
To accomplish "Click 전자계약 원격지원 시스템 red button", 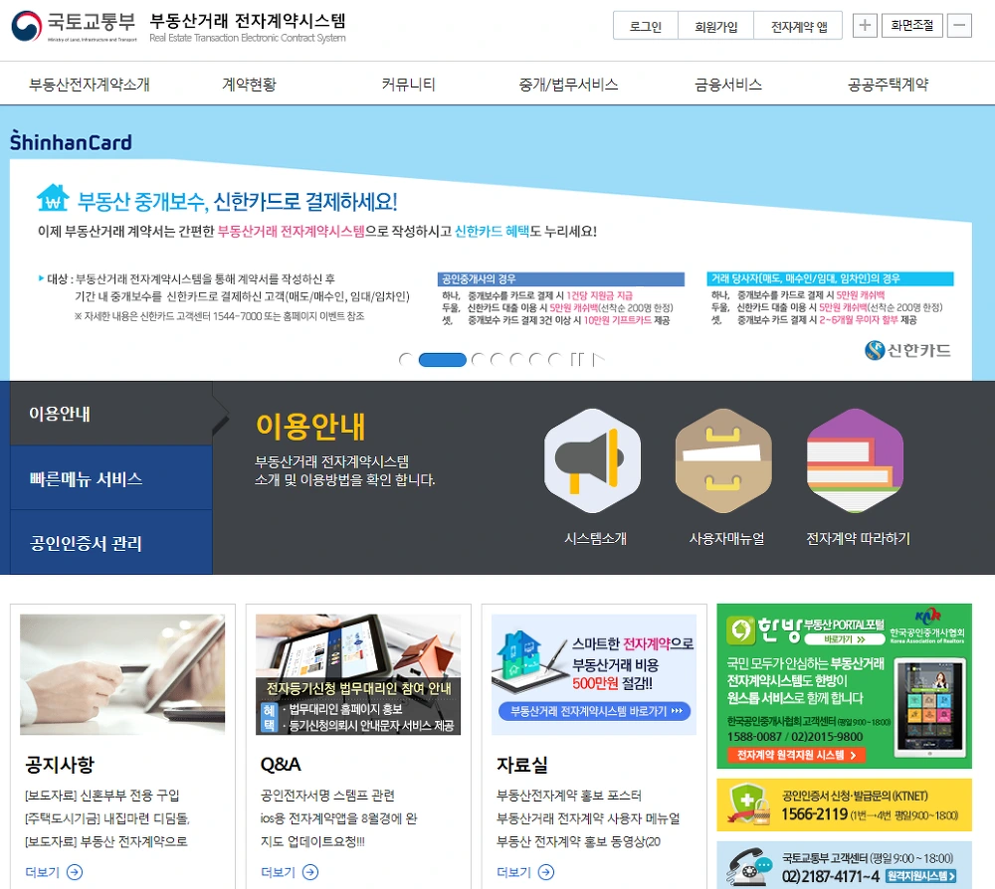I will pos(796,755).
